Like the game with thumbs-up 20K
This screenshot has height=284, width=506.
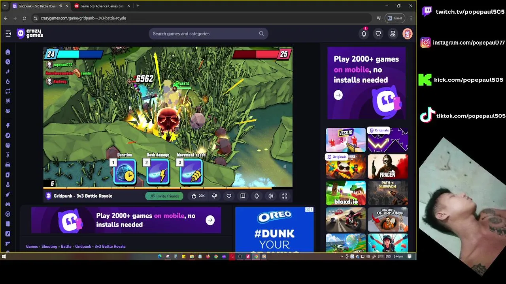[198, 196]
